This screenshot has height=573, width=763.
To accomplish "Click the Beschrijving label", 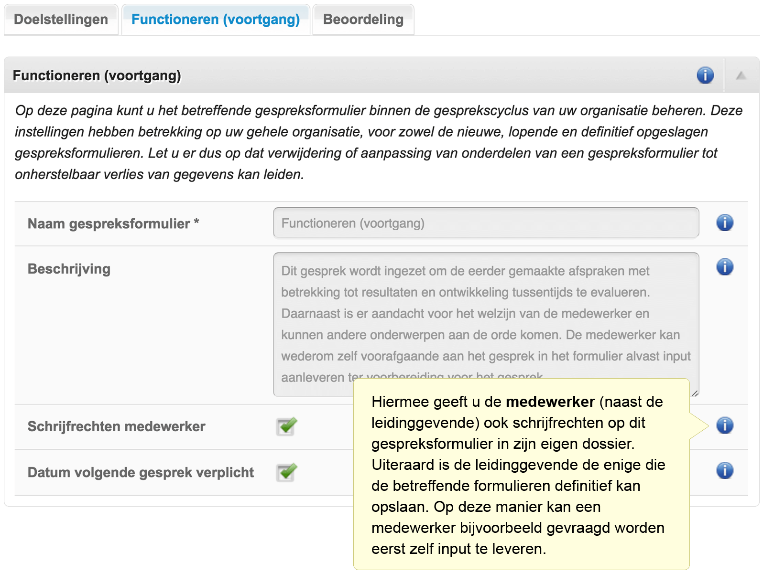I will point(69,269).
